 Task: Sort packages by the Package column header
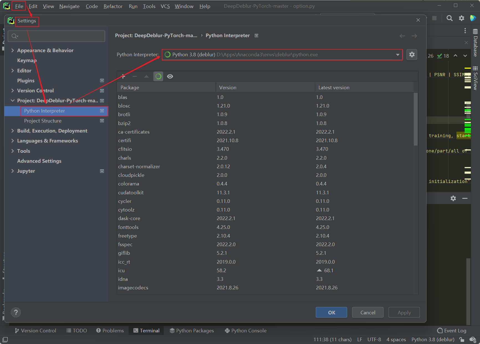coord(166,87)
